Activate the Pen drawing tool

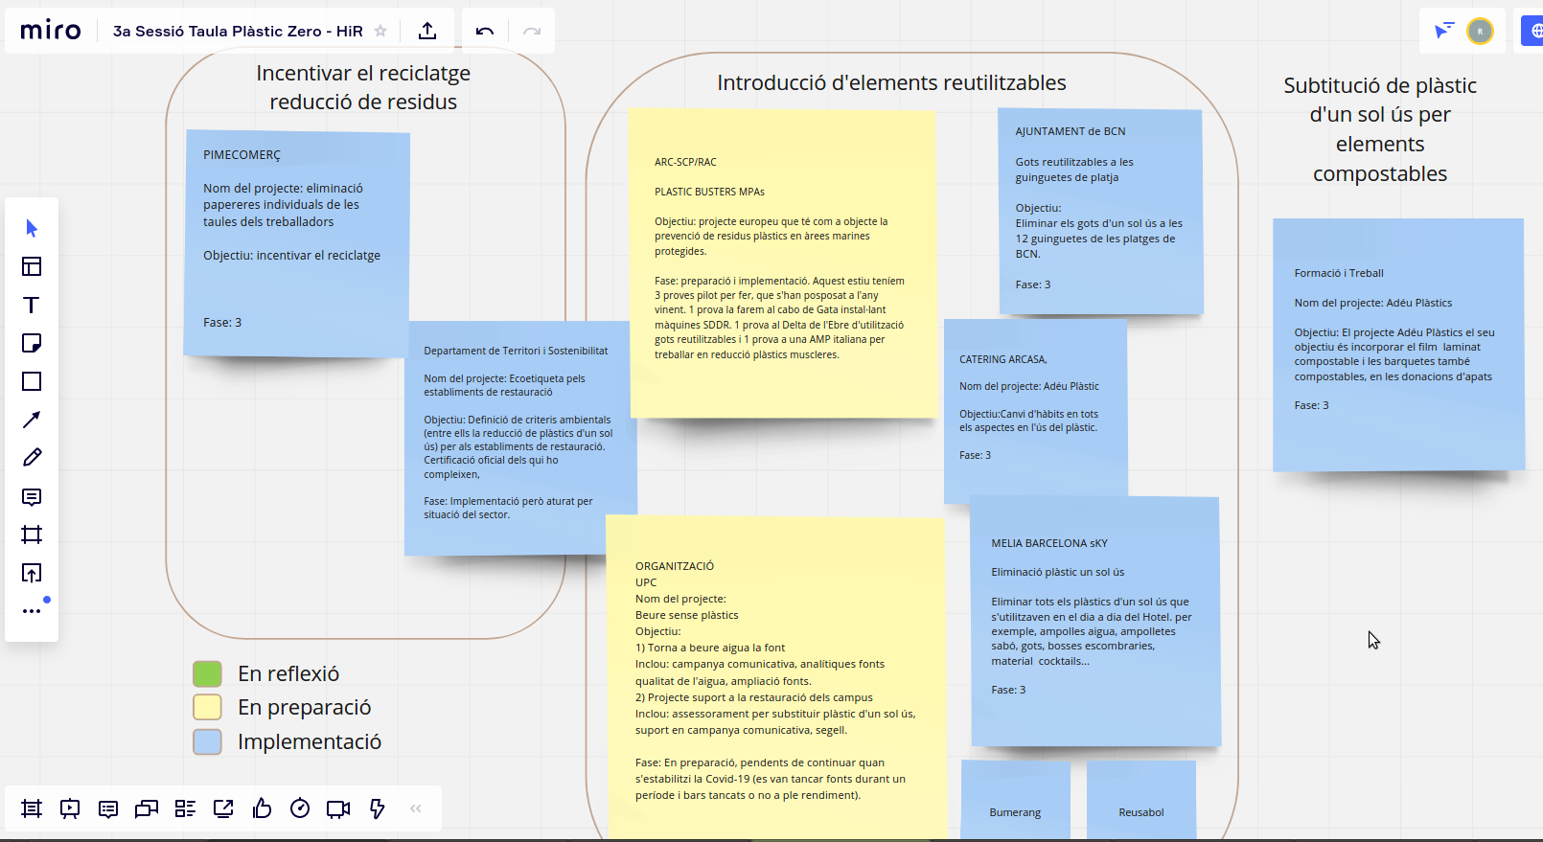tap(32, 458)
